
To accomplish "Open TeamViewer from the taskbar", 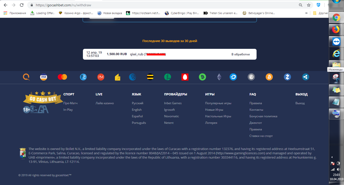I will point(336,42).
